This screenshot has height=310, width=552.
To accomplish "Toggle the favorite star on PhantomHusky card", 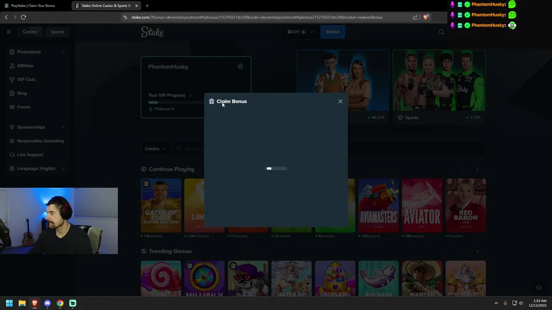I will point(240,66).
